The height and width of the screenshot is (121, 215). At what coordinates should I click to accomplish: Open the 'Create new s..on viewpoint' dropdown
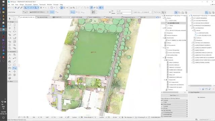(142, 12)
